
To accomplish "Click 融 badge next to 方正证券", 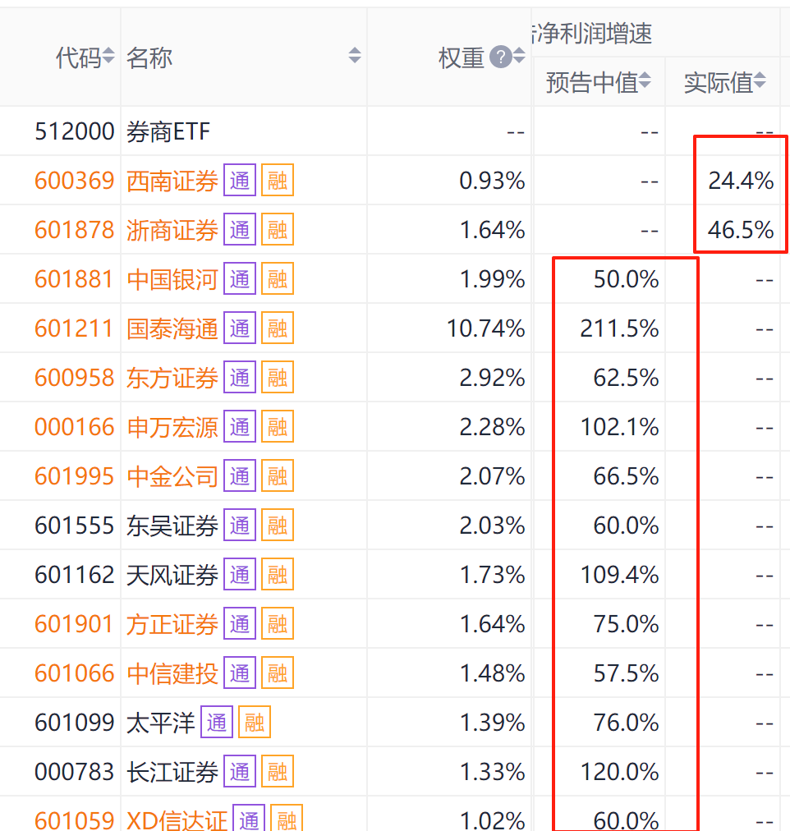I will click(278, 624).
